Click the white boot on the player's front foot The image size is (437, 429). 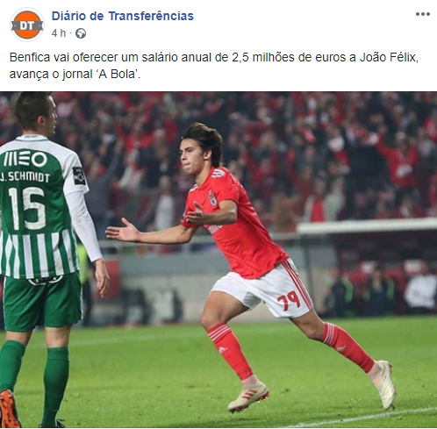click(x=248, y=397)
